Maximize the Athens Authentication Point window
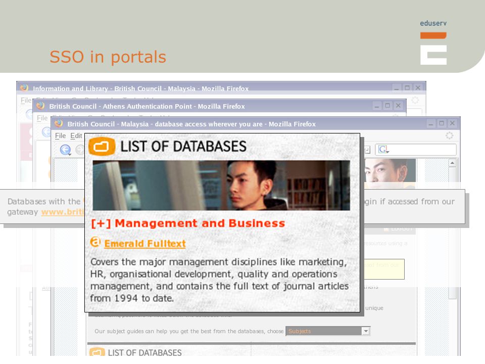The image size is (485, 364). [387, 106]
